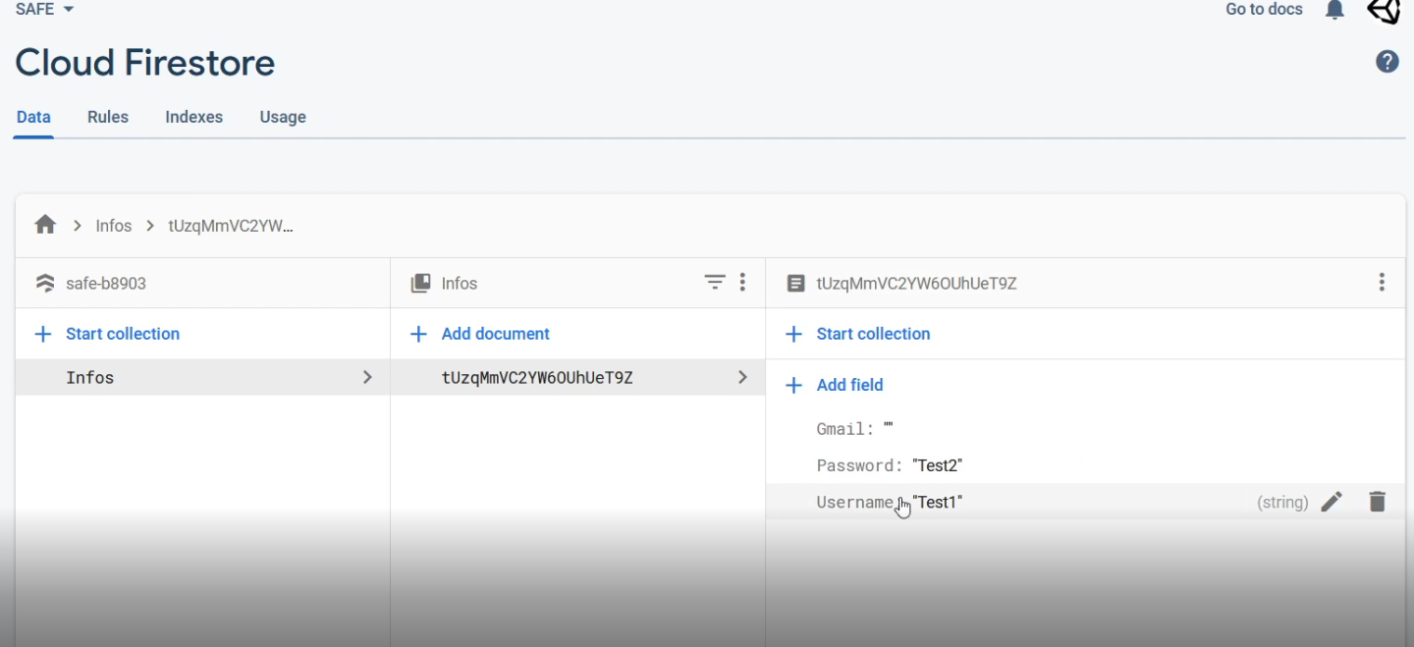
Task: Open the filter icon for Infos
Action: pyautogui.click(x=715, y=283)
